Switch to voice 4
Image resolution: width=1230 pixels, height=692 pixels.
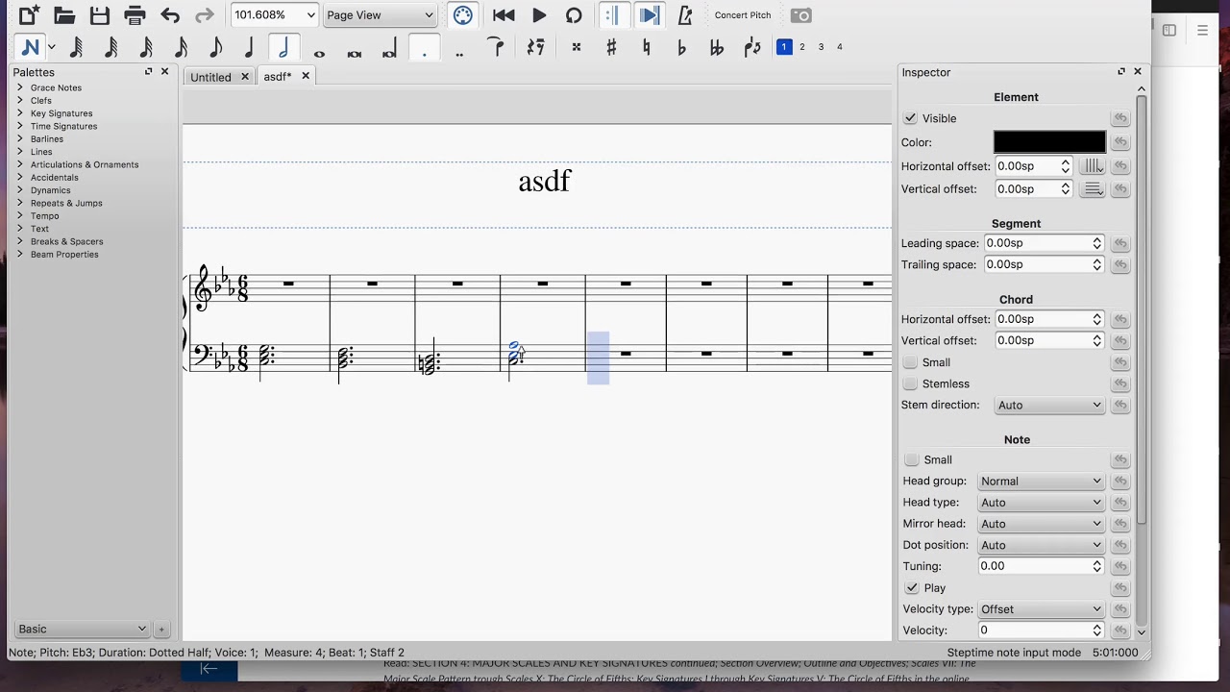click(839, 47)
